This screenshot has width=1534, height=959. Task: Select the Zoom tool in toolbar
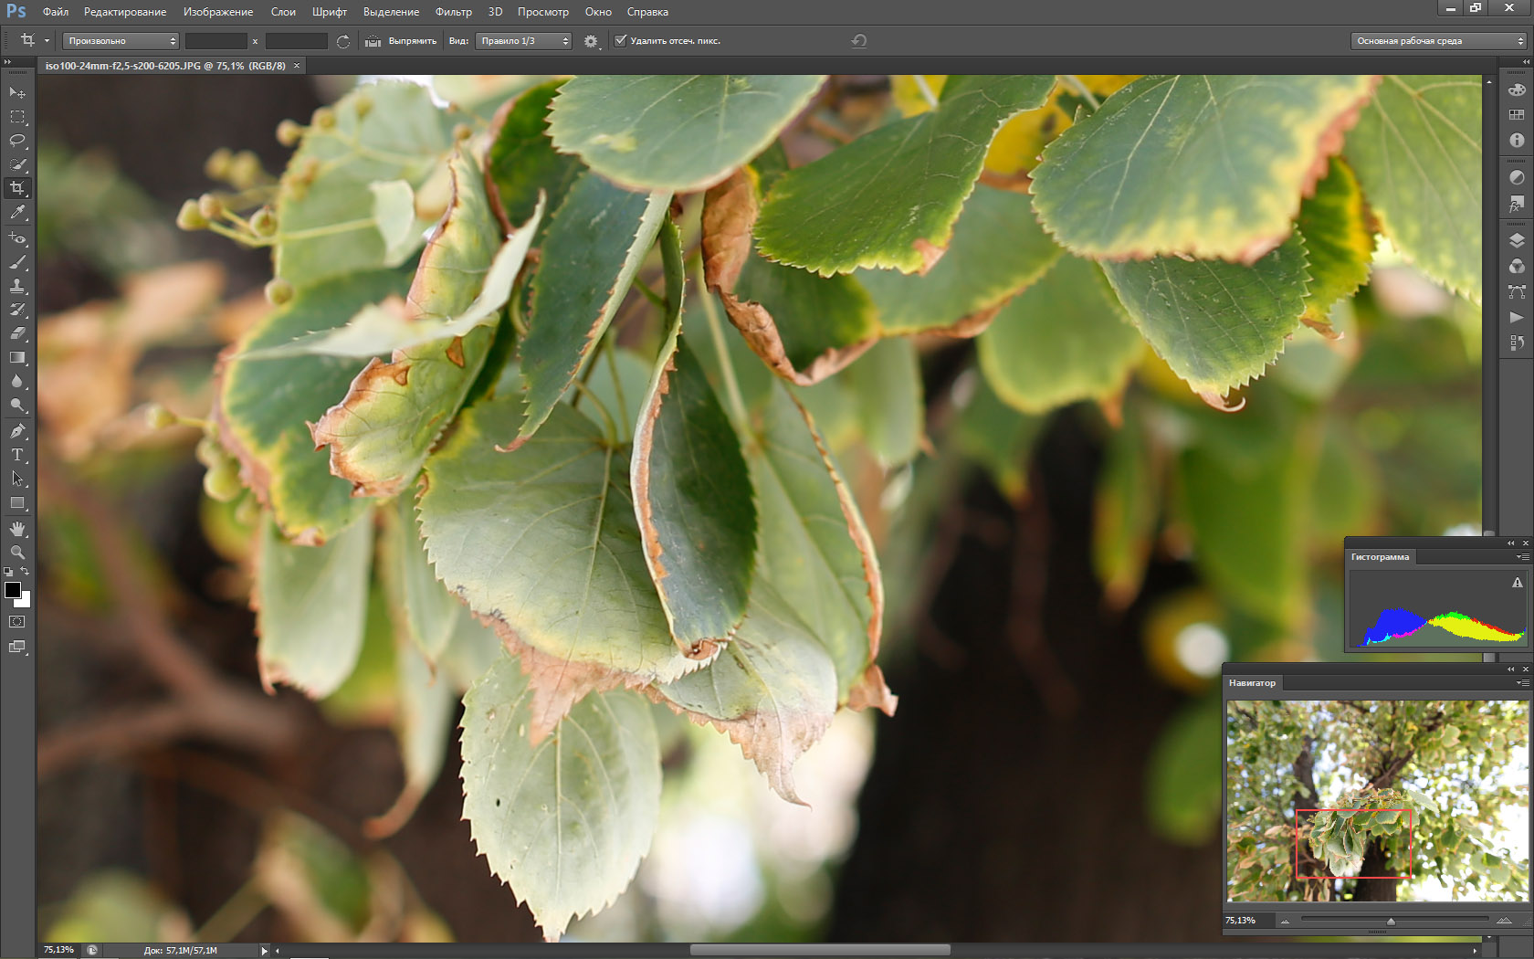coord(17,553)
